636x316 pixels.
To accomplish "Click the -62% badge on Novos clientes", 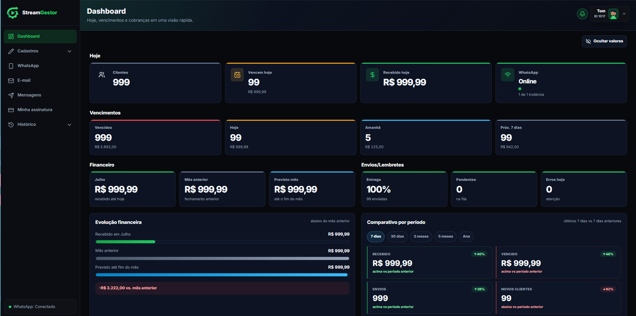I will pos(608,289).
